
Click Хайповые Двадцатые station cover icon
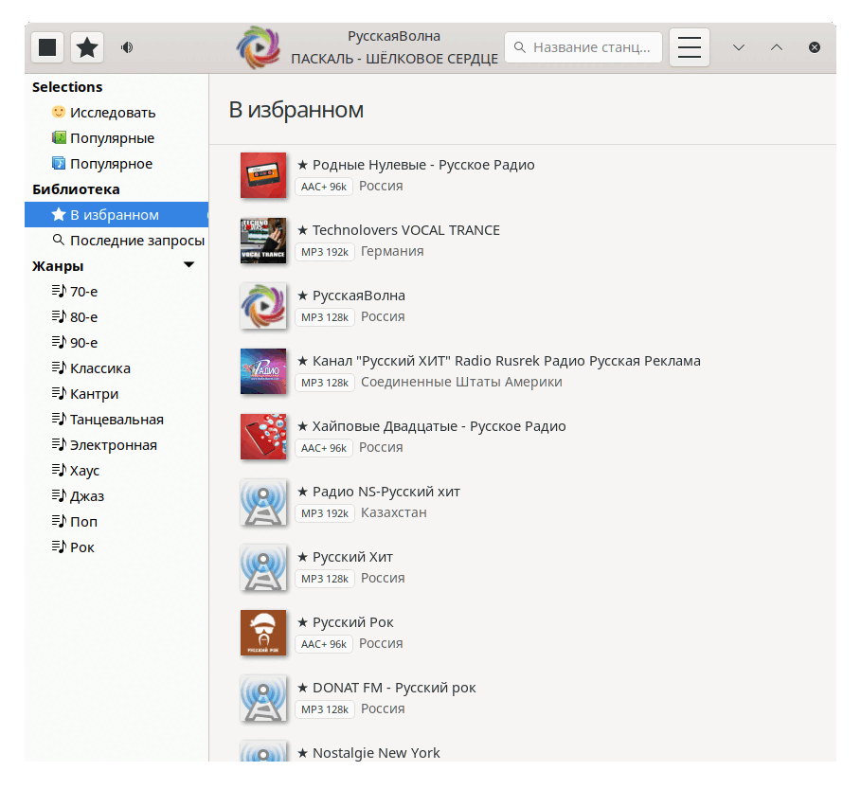(263, 437)
